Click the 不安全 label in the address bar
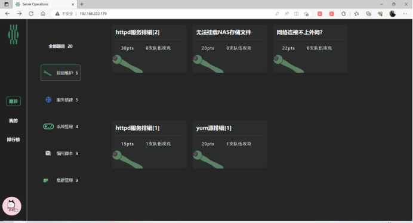Screen dimensions: 413x223 67,14
